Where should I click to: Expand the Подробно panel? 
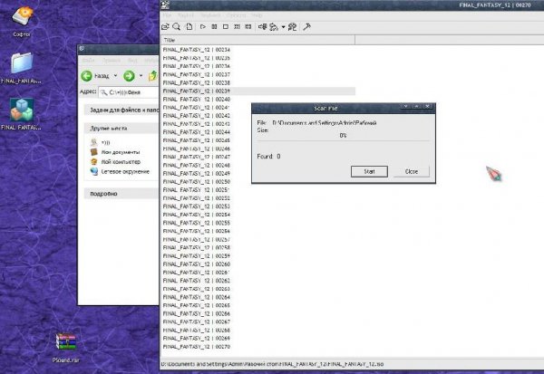pos(121,194)
